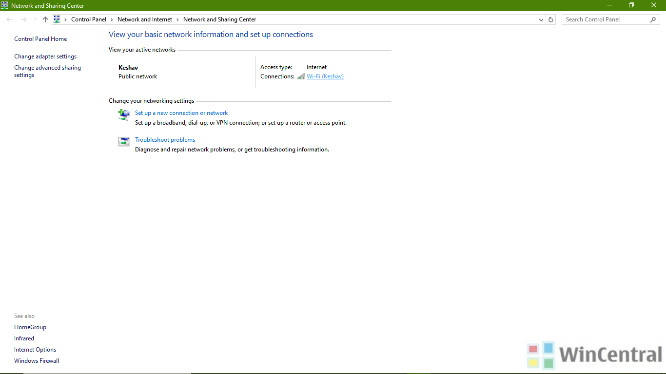This screenshot has width=666, height=374.
Task: Open Control Panel Home
Action: tap(40, 39)
